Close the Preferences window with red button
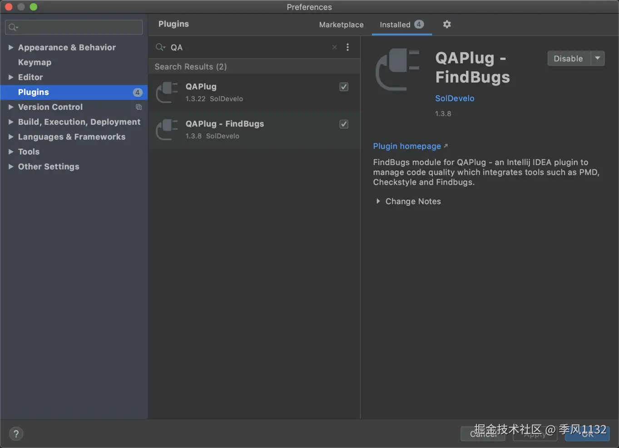Screen dimensions: 619x448 9,7
